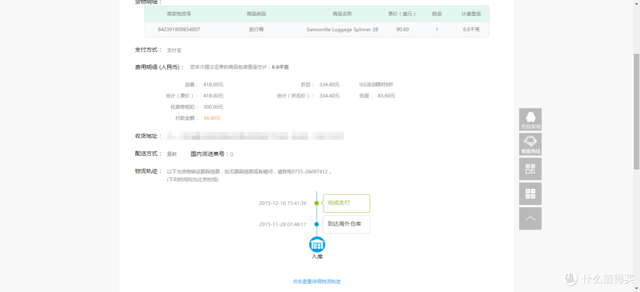This screenshot has height=292, width=640.
Task: View detailed logistics tracking link
Action: pos(316,281)
